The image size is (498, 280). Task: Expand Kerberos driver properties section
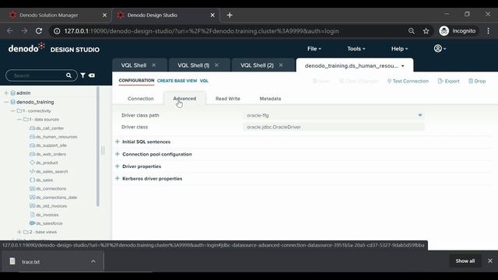click(117, 178)
